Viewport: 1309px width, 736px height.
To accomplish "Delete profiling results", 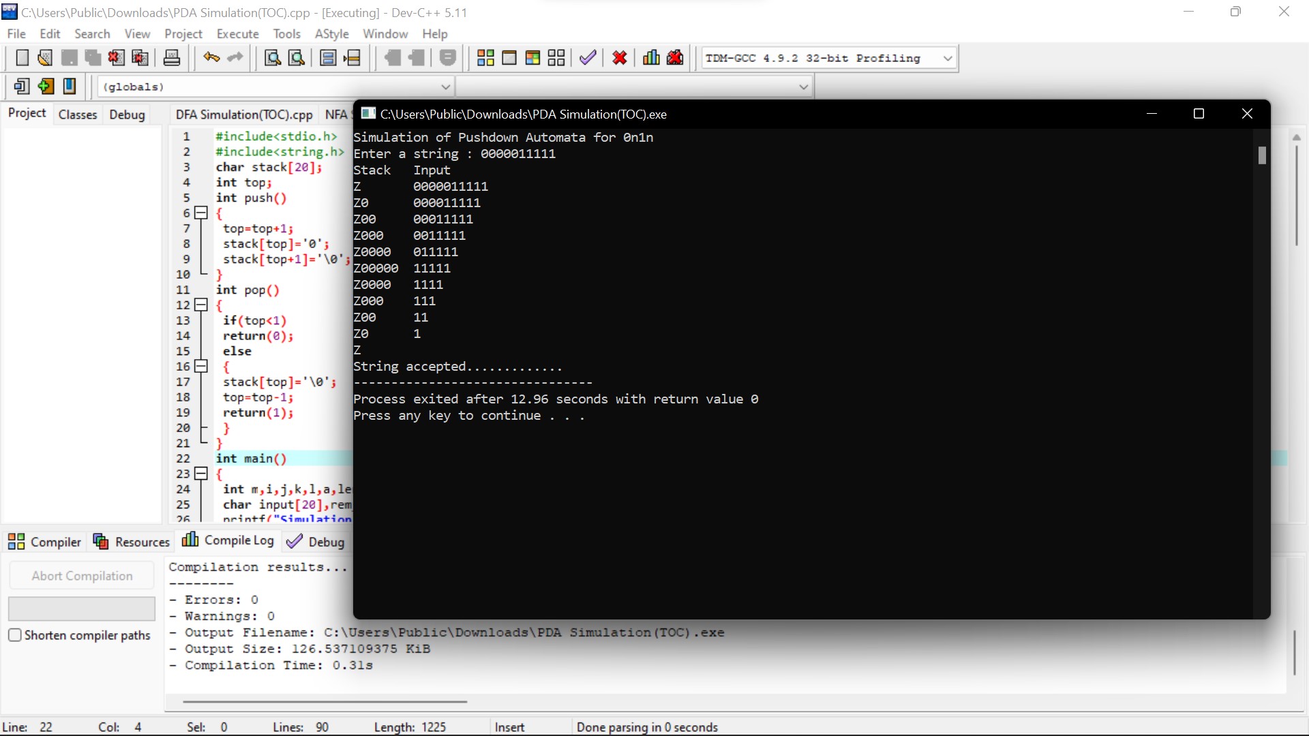I will (x=674, y=57).
